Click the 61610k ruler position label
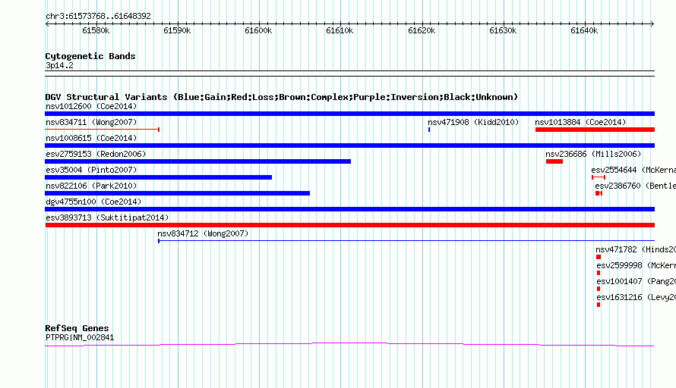The height and width of the screenshot is (388, 676). click(340, 30)
